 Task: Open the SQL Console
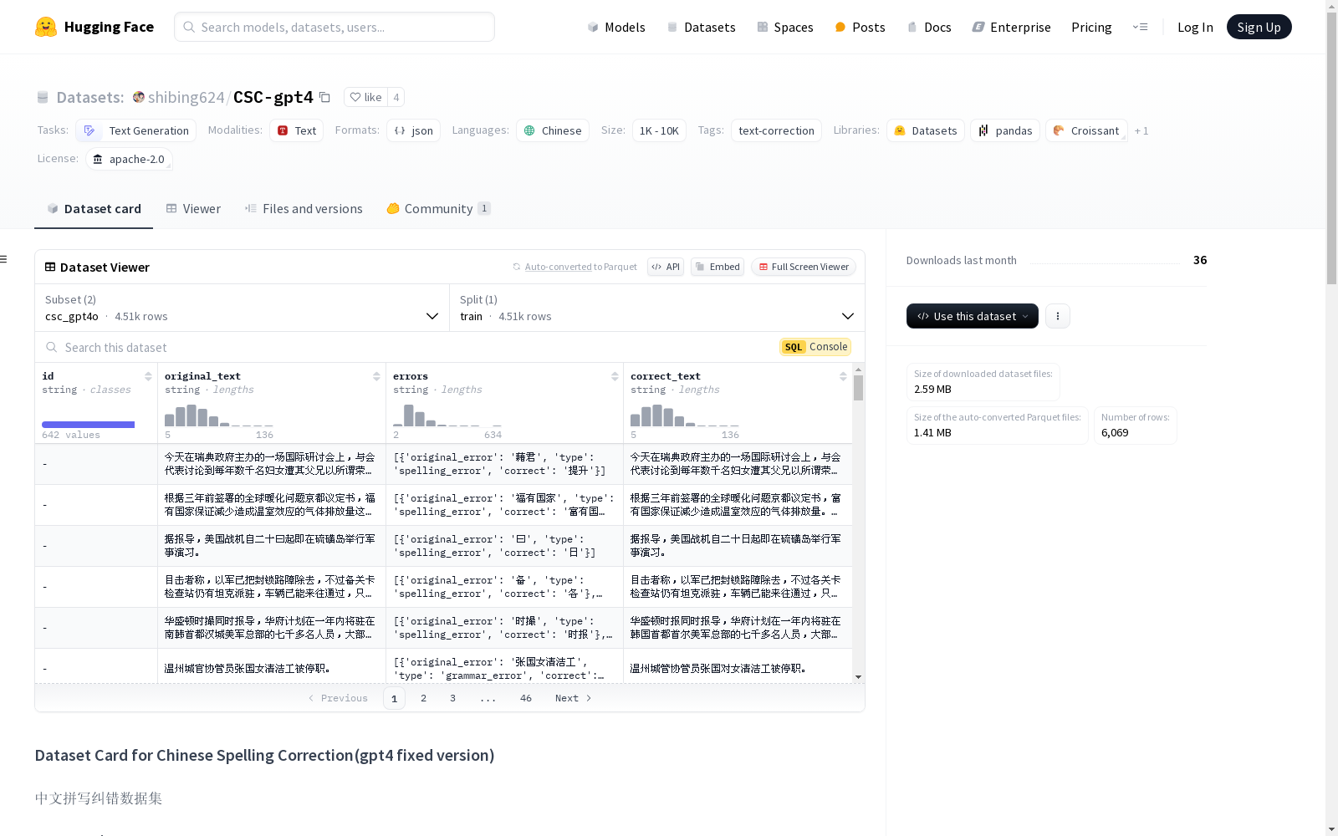(815, 347)
